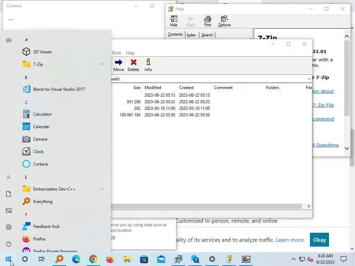Click Delete button in 7-Zip toolbar
The width and height of the screenshot is (355, 266).
tap(133, 65)
